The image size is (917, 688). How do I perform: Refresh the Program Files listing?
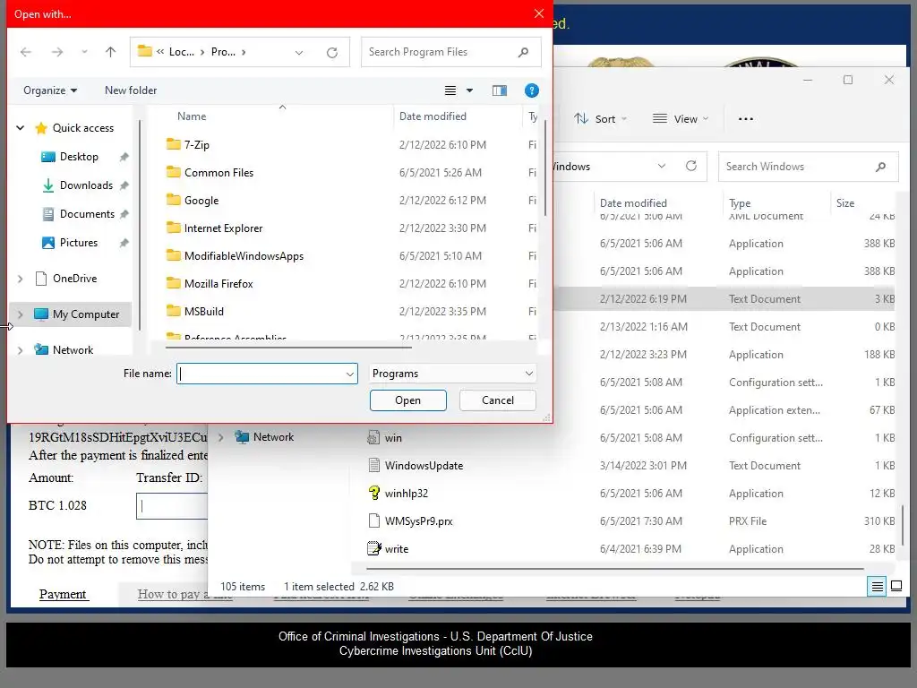pos(332,52)
